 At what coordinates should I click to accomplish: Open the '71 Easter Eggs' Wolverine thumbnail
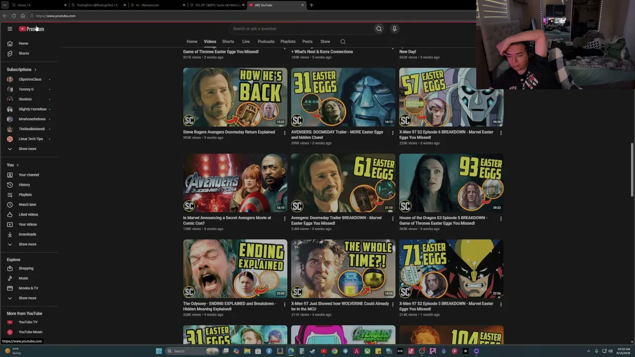451,269
